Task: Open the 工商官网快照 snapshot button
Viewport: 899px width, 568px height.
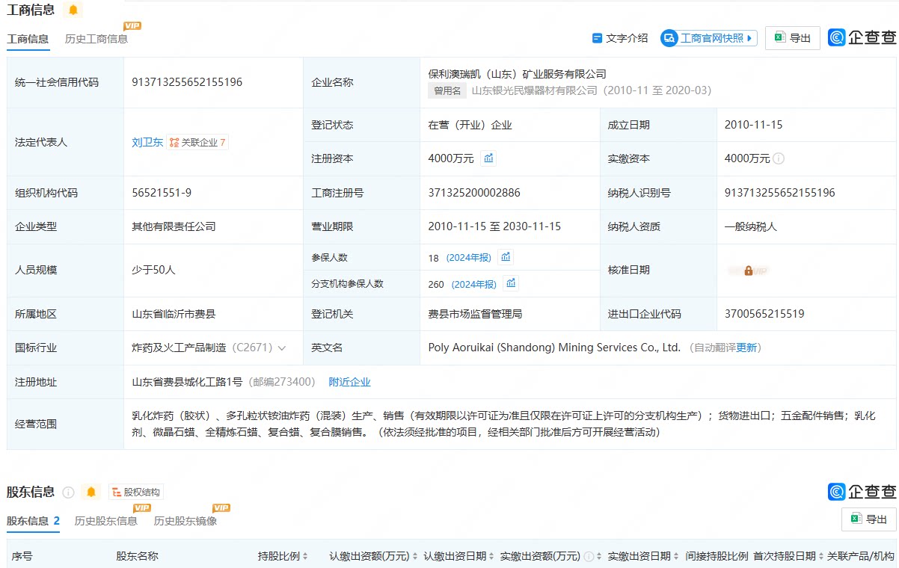Action: [x=709, y=38]
